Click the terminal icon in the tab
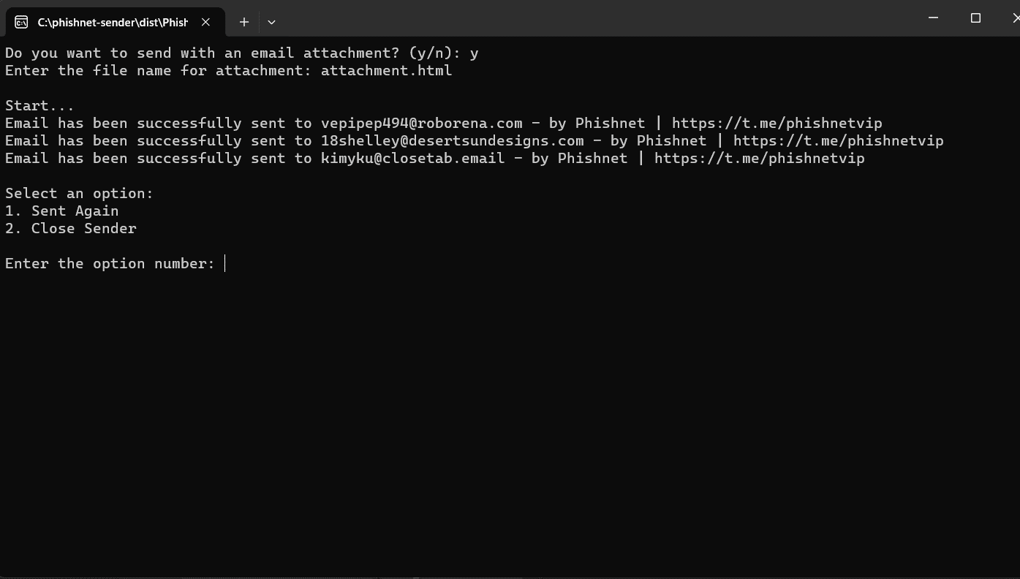Screen dimensions: 1020x579 [x=21, y=22]
